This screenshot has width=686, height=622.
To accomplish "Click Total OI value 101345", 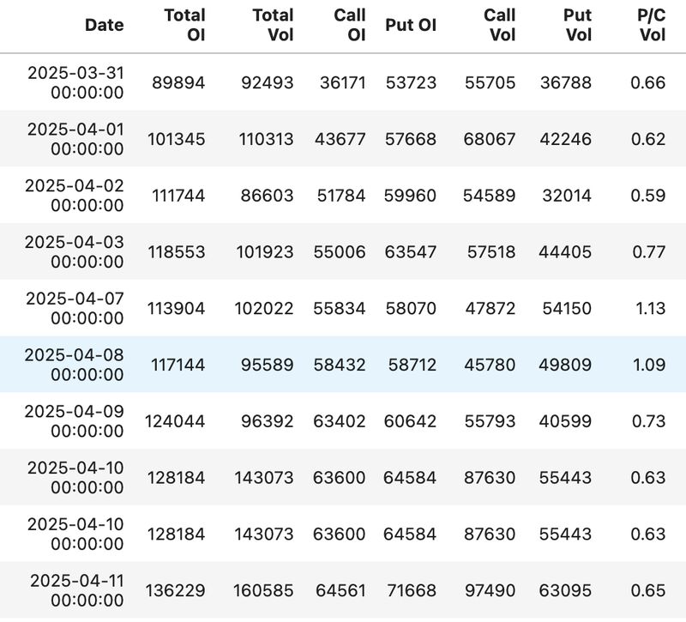I will (x=177, y=139).
